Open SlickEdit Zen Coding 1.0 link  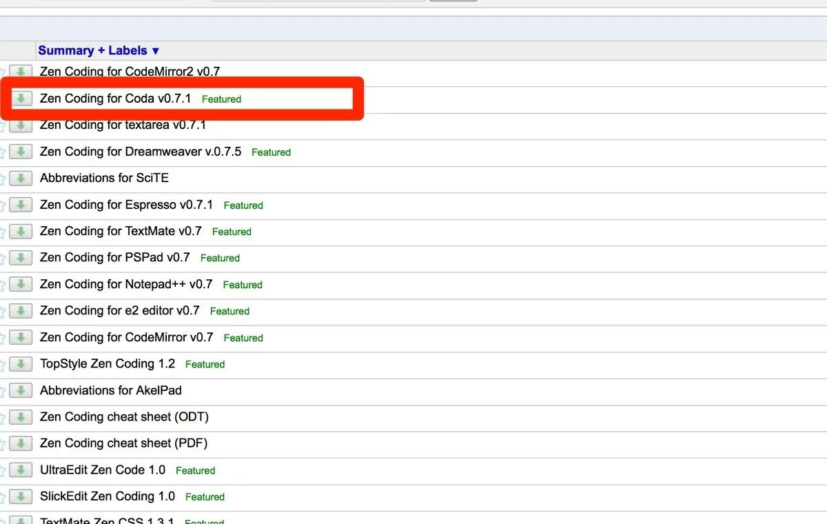coord(108,496)
